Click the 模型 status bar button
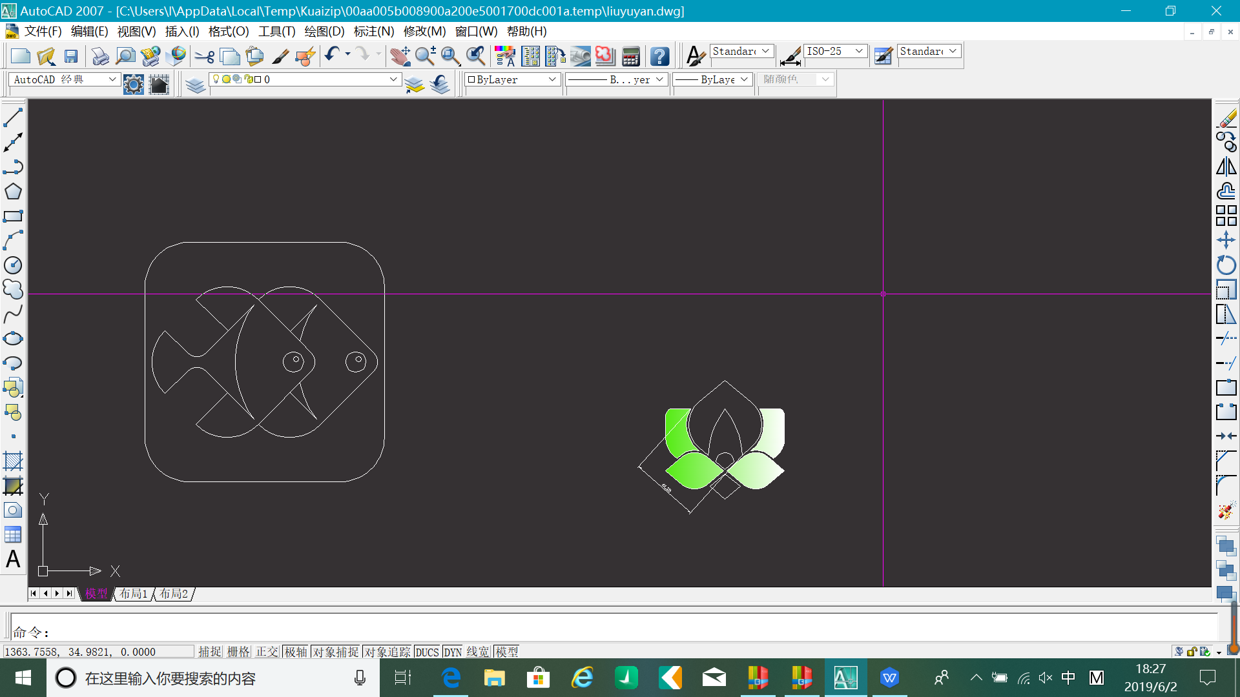Image resolution: width=1240 pixels, height=697 pixels. tap(507, 652)
